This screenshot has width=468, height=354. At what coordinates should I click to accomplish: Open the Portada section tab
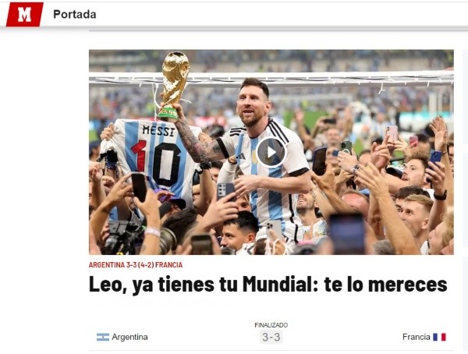(x=75, y=14)
